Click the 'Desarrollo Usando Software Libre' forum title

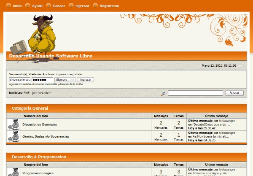pos(51,56)
